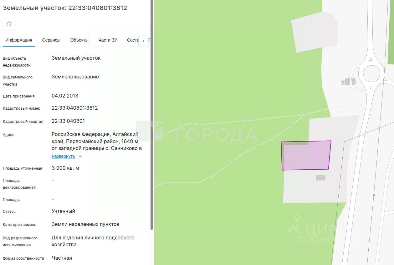Open the partially hidden Состав tab
Viewport: 394px width, 265px height.
(x=133, y=40)
